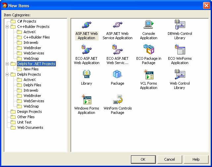Select C++Builder Files folder
The height and width of the screenshot is (167, 212).
point(36,37)
